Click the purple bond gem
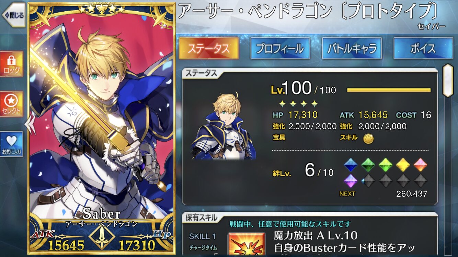The height and width of the screenshot is (257, 458). point(351,181)
